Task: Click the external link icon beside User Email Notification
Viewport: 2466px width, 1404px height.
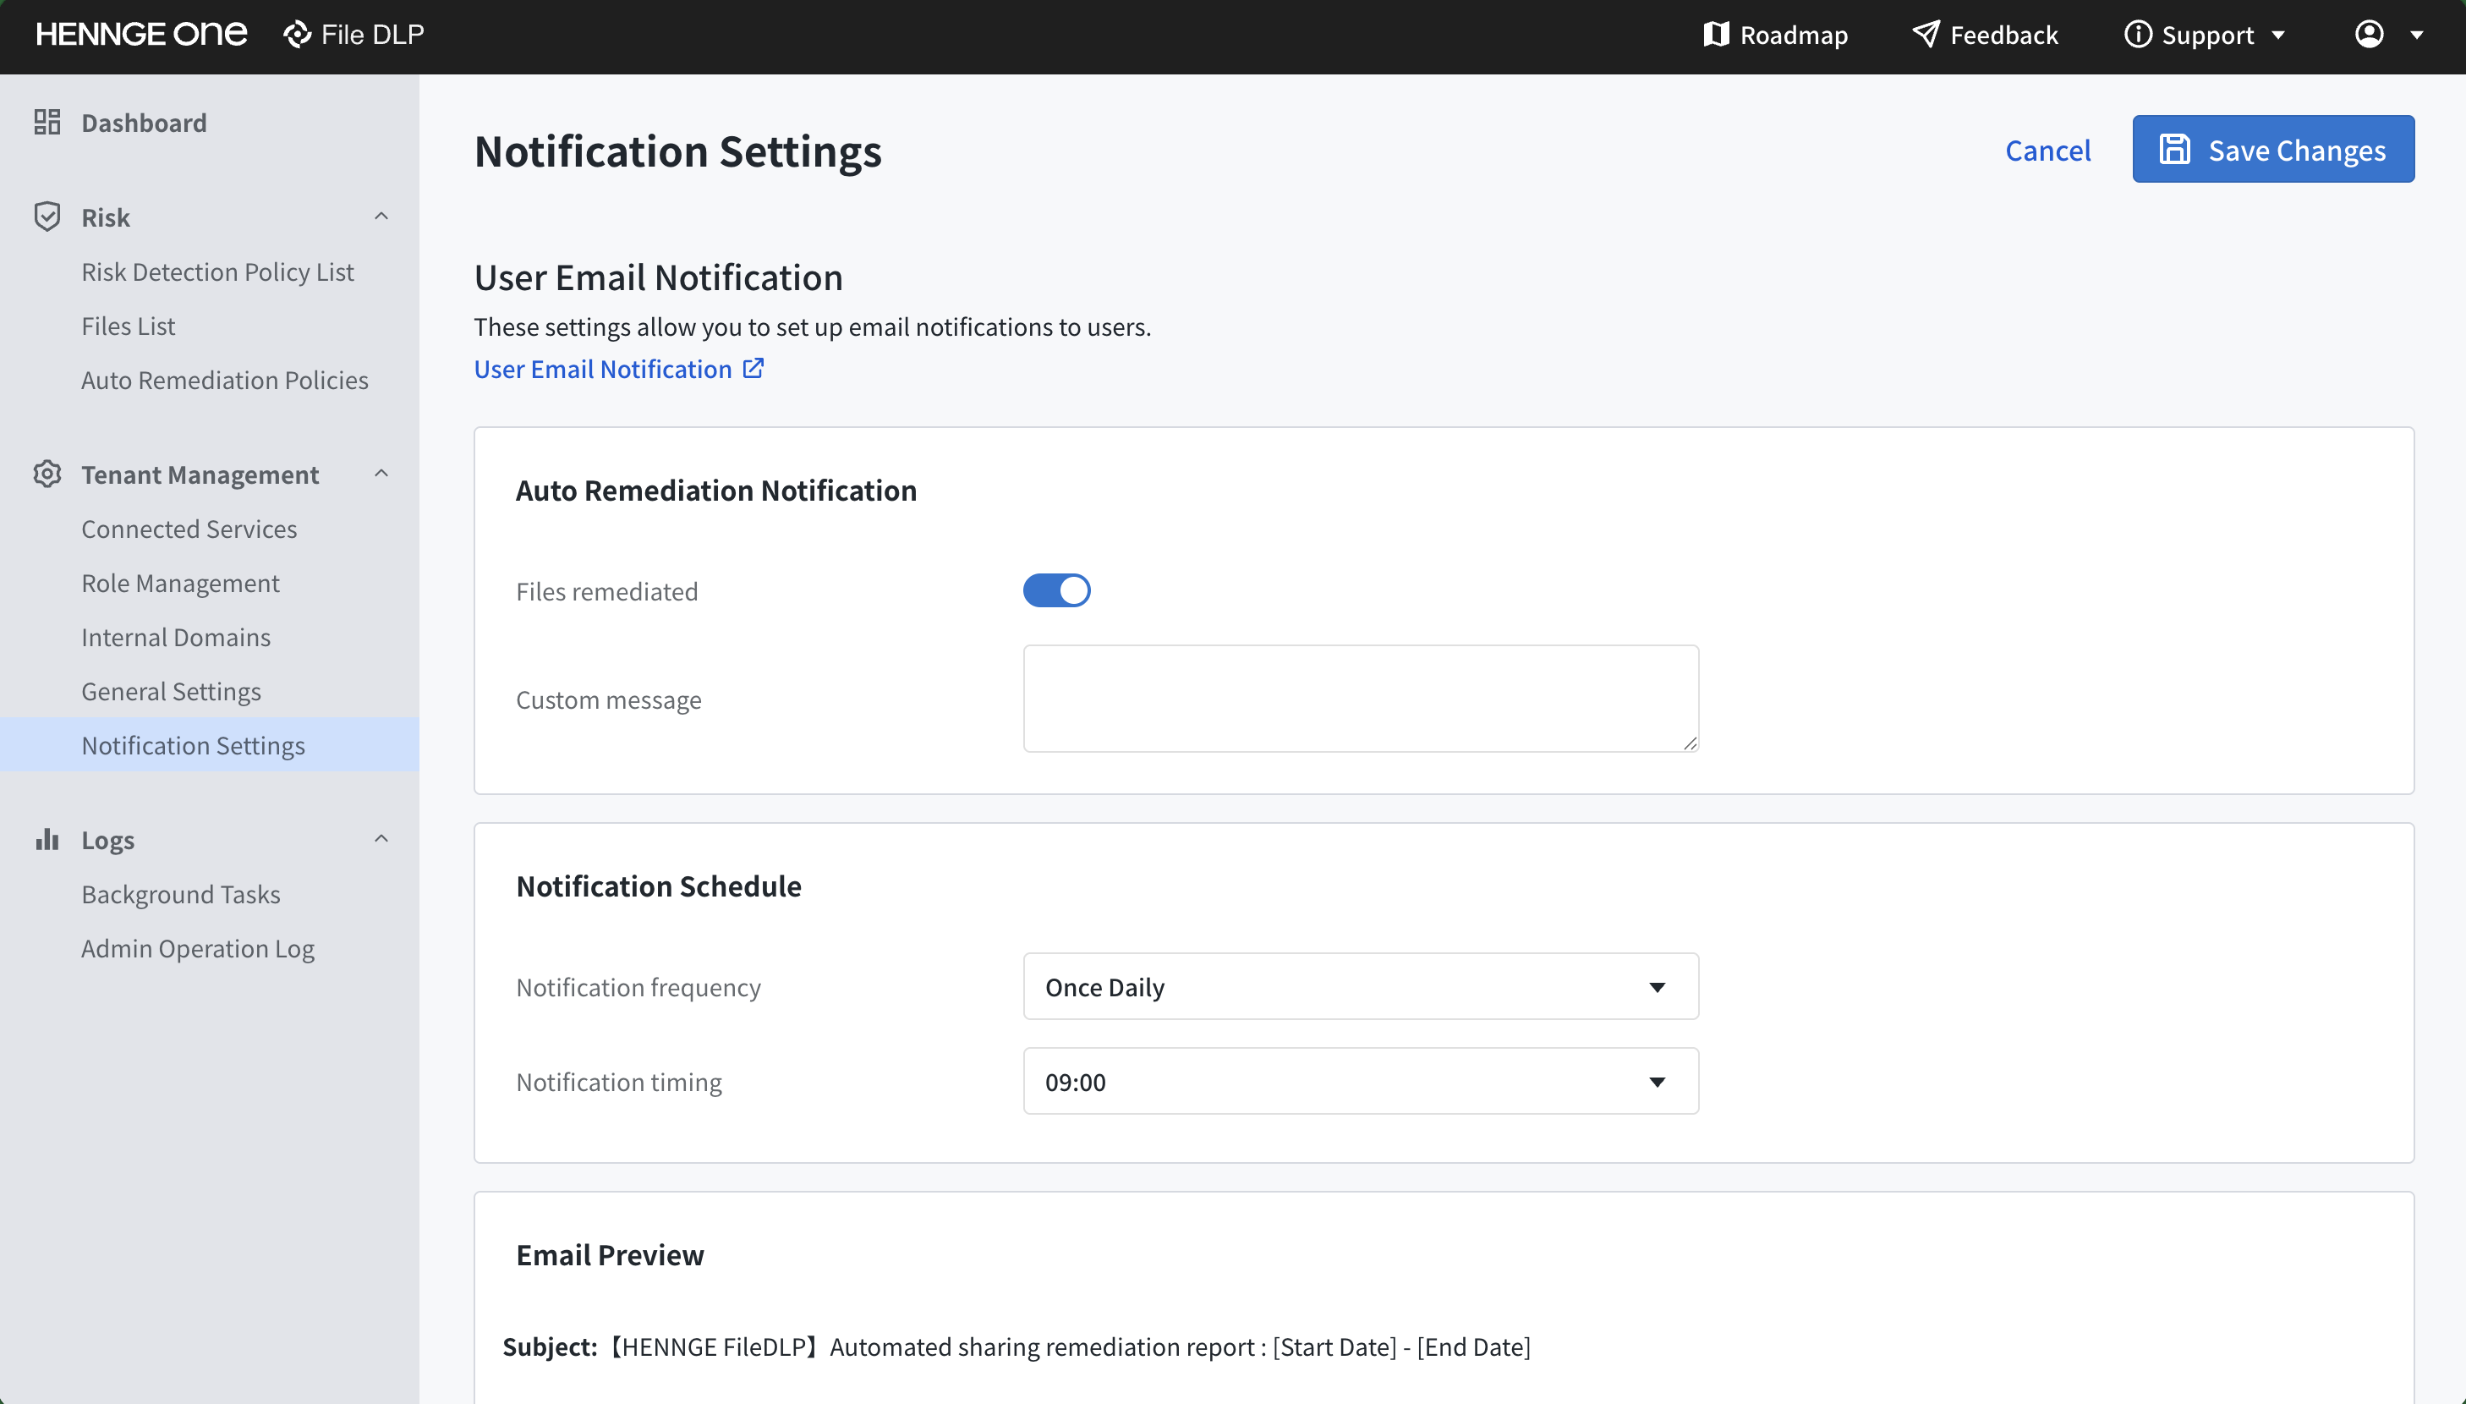Action: 753,369
